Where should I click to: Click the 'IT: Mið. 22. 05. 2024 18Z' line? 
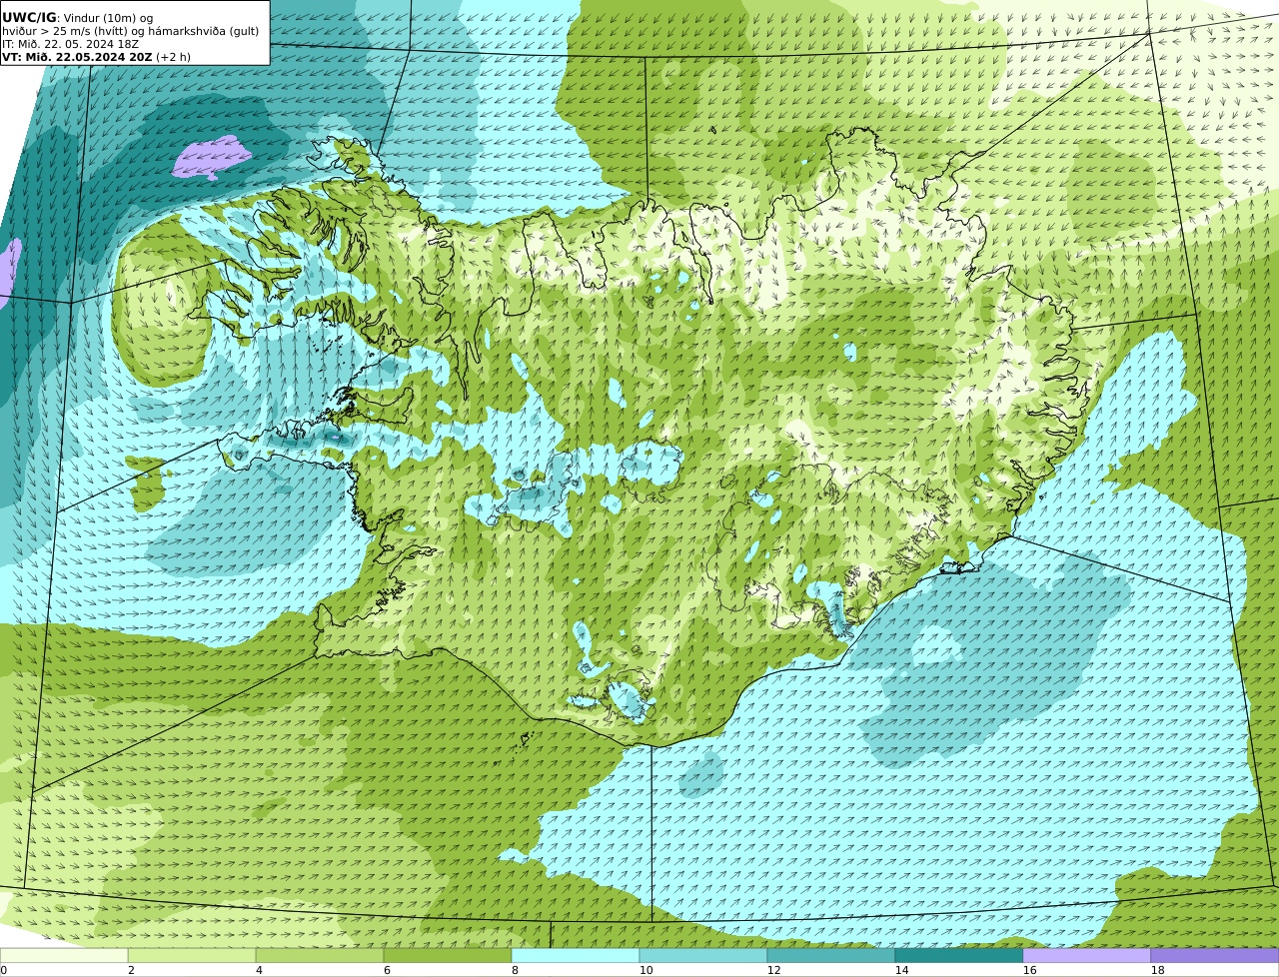tap(70, 44)
